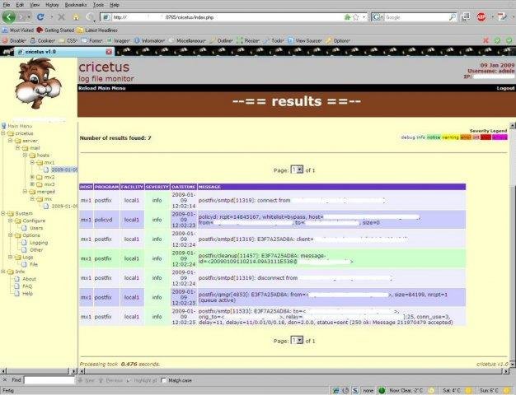Stop loading with the X icon
The width and height of the screenshot is (516, 395).
pos(61,17)
